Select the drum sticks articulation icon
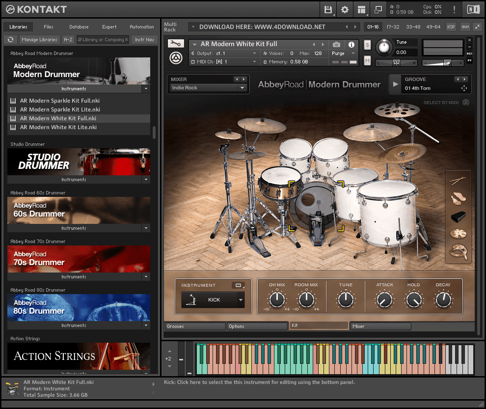The height and width of the screenshot is (409, 486). click(458, 180)
